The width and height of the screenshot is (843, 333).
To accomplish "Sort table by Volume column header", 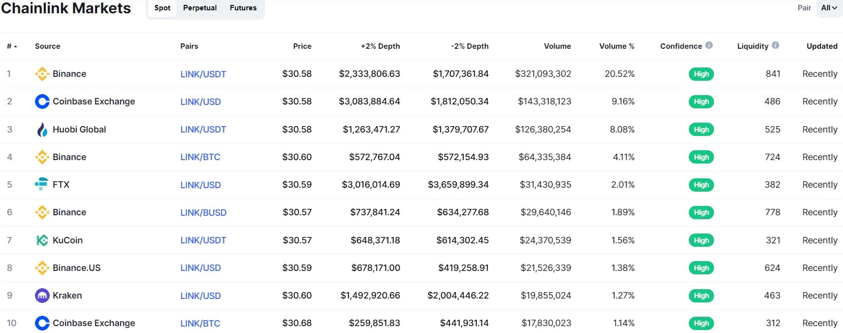I will [557, 46].
